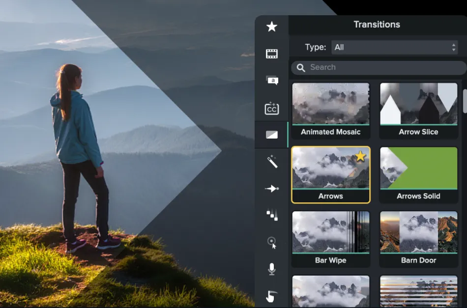Open the magic wand effects icon
The image size is (467, 308).
(x=271, y=162)
